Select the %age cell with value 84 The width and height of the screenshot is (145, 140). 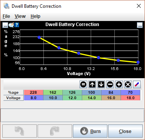click(x=111, y=93)
